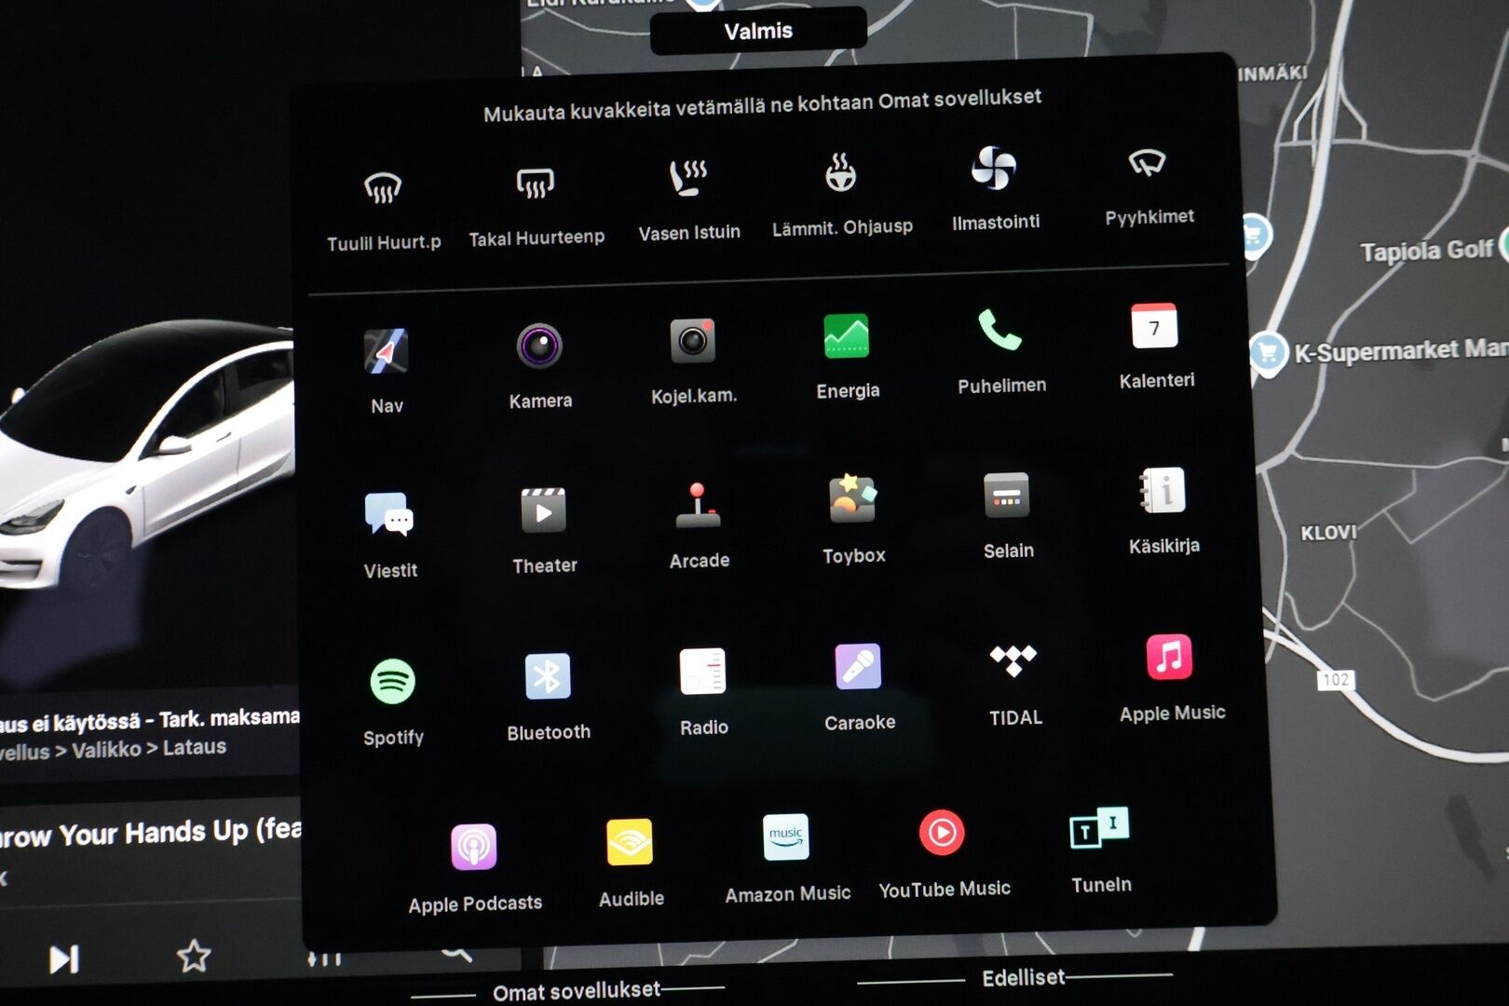Open the Radio app

pos(703,672)
